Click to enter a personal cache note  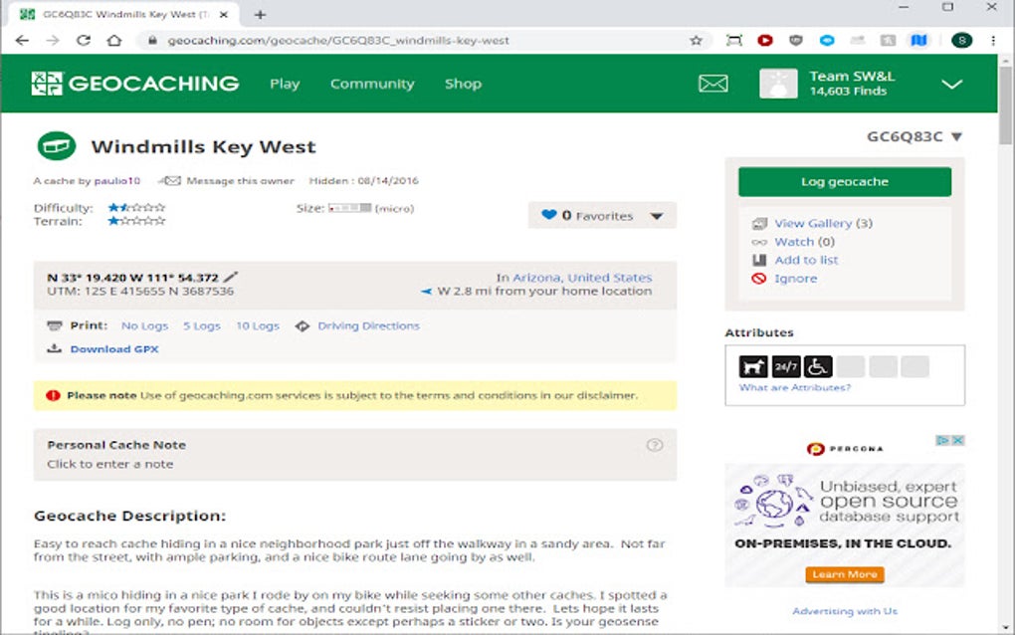(x=110, y=464)
